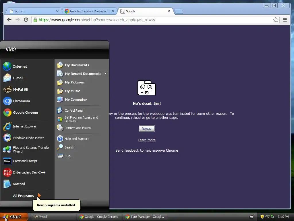294x221 pixels.
Task: Open Set Program Access and Defaults
Action: tap(82, 119)
